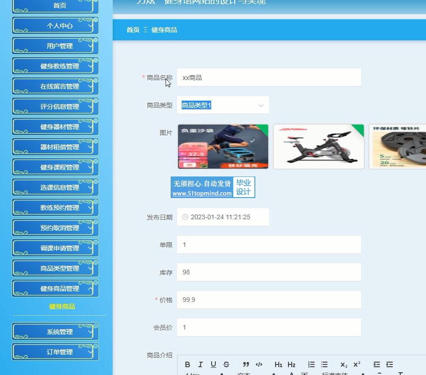Apply italic formatting in the editor
Image resolution: width=426 pixels, height=375 pixels.
[200, 364]
